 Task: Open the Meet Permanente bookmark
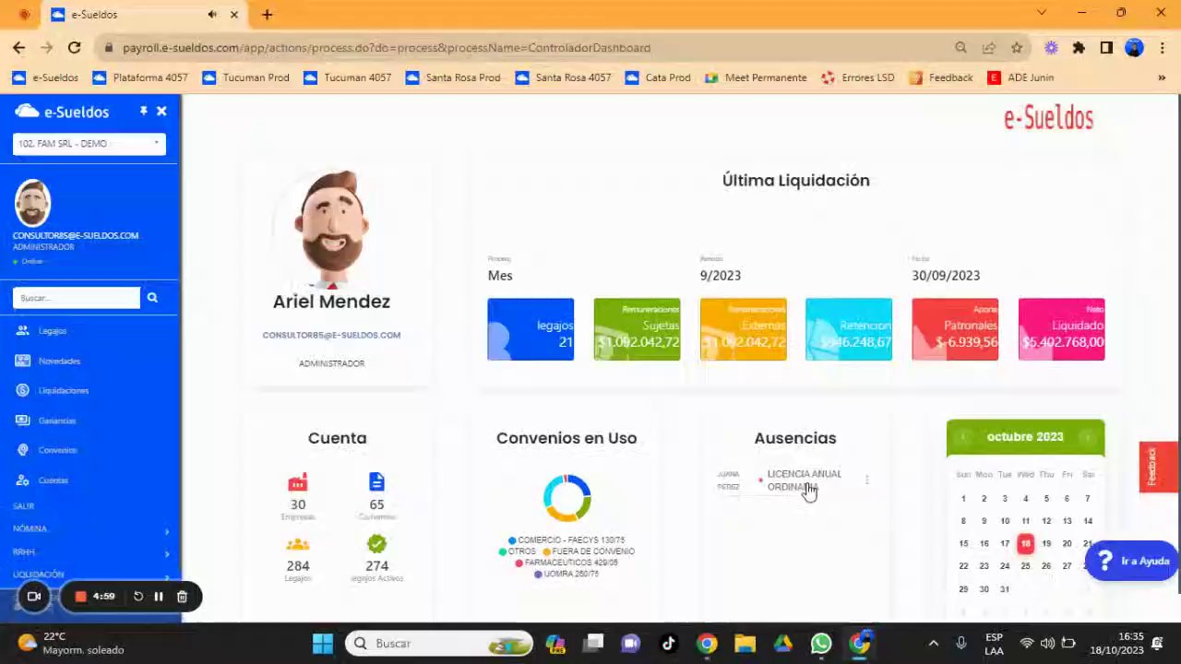(756, 77)
